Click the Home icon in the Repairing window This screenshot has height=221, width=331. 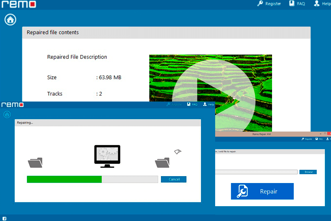tap(7, 114)
